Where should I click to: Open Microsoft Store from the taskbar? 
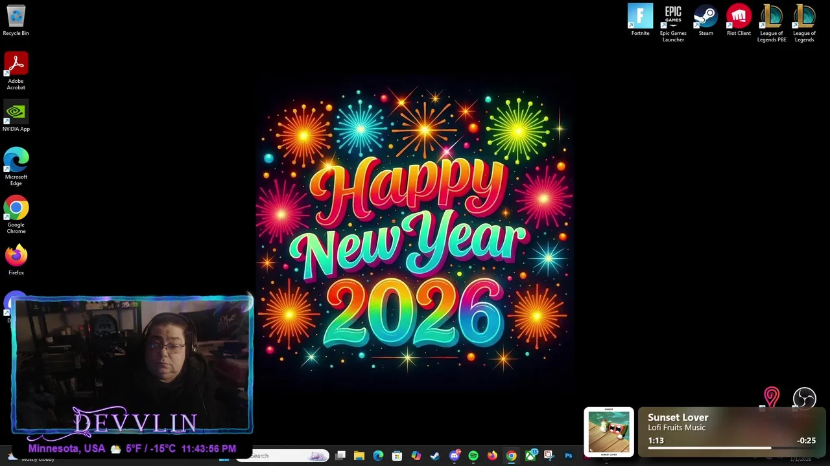(x=397, y=456)
